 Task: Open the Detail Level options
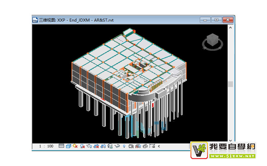61,146
